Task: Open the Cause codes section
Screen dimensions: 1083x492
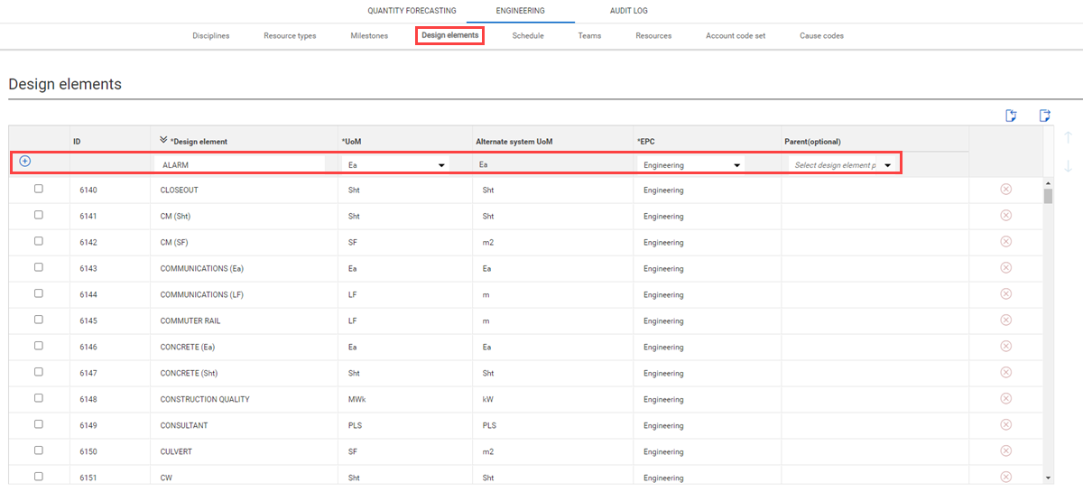Action: coord(821,36)
